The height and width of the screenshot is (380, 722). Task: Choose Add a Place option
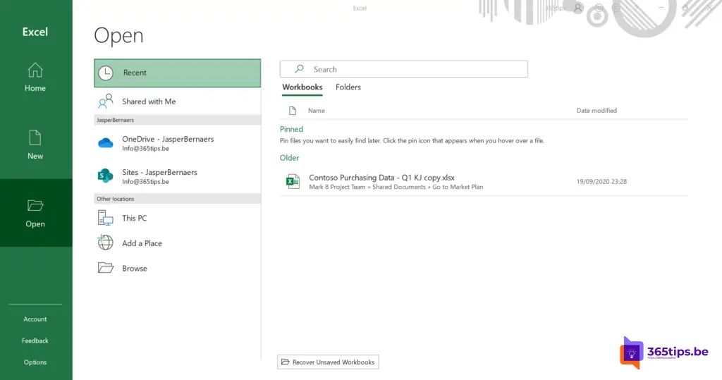click(177, 243)
